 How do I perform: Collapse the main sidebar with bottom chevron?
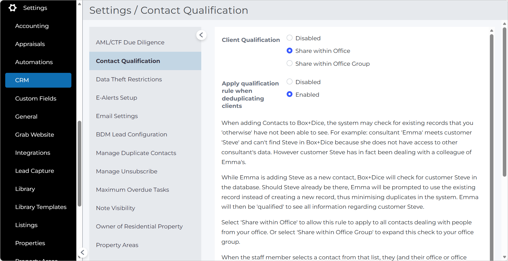[x=82, y=253]
